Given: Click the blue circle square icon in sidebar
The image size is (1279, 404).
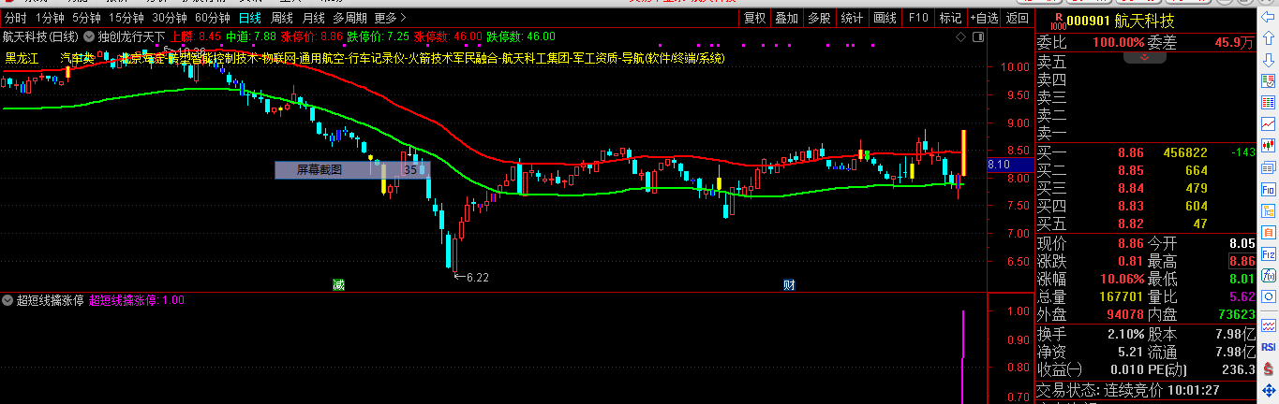Looking at the screenshot, I should (x=1269, y=296).
